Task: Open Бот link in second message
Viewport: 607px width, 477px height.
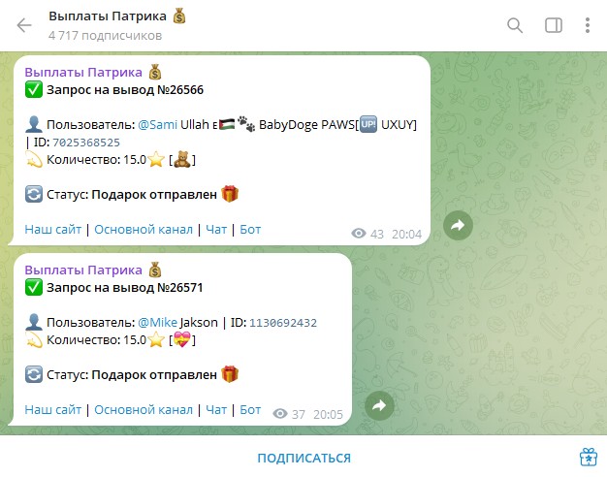Action: tap(250, 410)
